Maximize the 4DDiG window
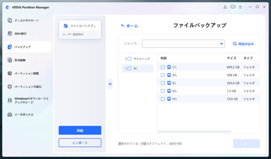The image size is (271, 159). (x=257, y=7)
